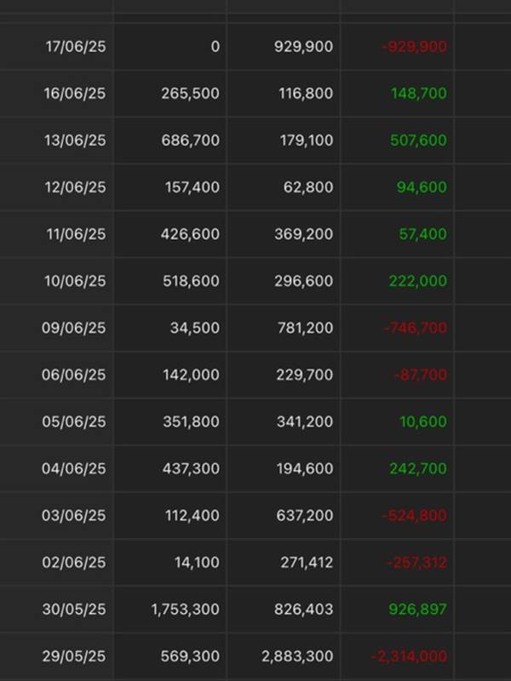The width and height of the screenshot is (511, 681).
Task: Select the -257,312 net value
Action: click(x=416, y=563)
